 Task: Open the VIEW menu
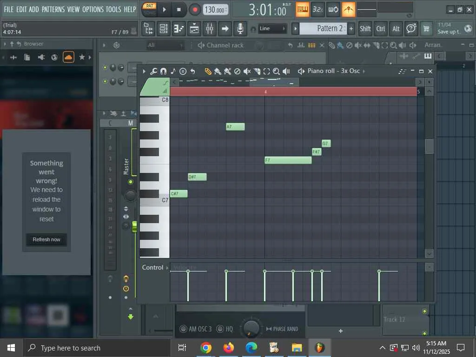coord(73,9)
